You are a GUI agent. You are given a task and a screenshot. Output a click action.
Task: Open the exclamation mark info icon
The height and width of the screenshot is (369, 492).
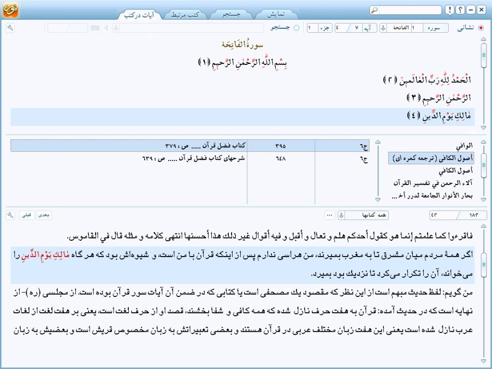[x=449, y=10]
